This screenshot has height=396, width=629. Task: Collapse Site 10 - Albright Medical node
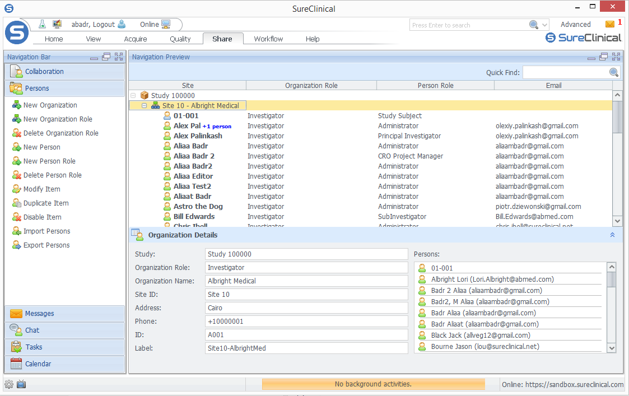pyautogui.click(x=144, y=105)
